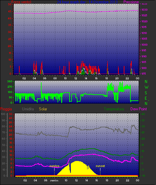
Task: Click the yellow solar radiation peak
Action: [77, 162]
